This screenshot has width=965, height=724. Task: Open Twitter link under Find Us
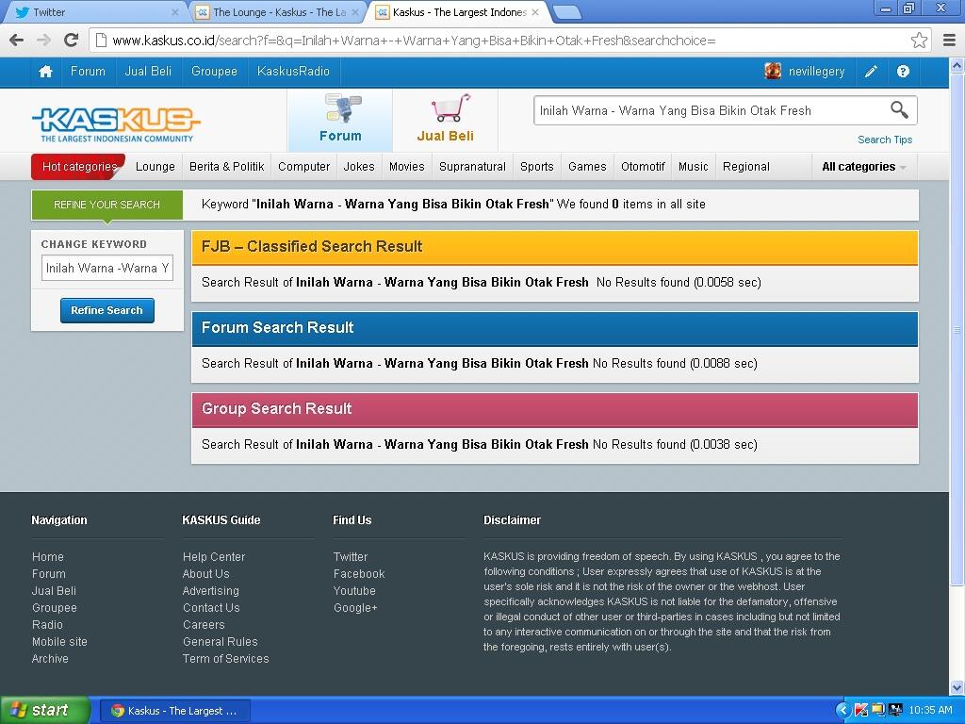[351, 556]
